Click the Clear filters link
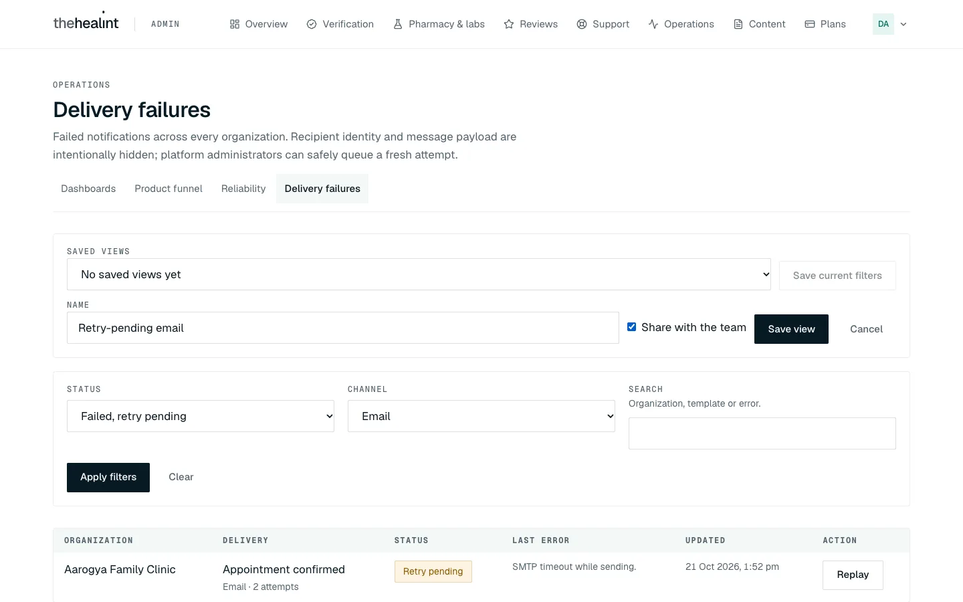963x602 pixels. coord(181,477)
